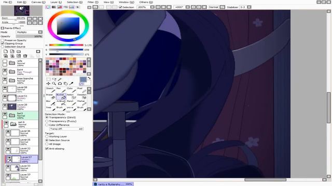The image size is (332, 186).
Task: Open the Stabilizer dropdown
Action: tap(249, 7)
